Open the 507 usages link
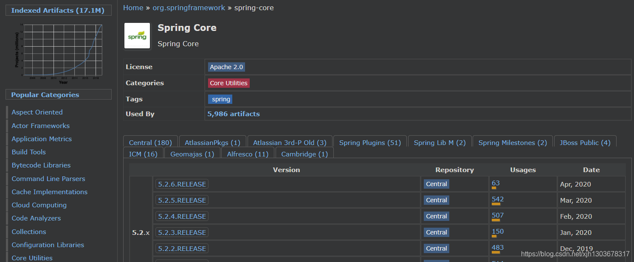This screenshot has height=262, width=634. tap(498, 215)
